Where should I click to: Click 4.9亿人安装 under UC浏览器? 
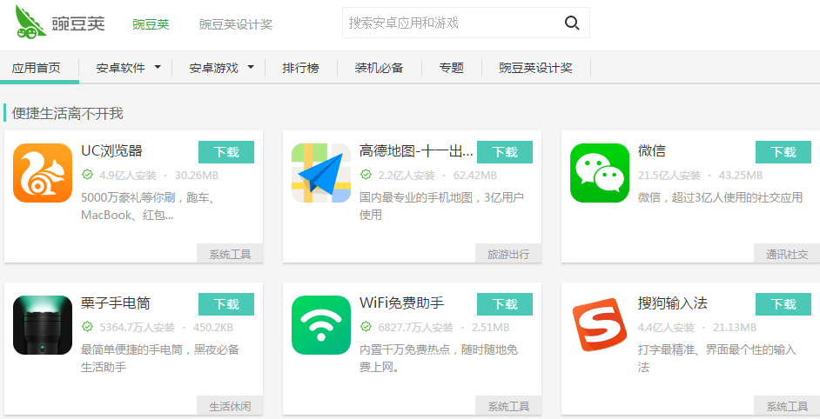(x=128, y=175)
